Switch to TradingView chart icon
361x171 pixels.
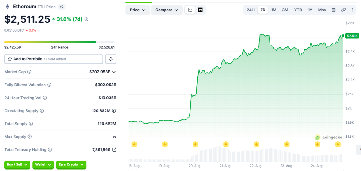pyautogui.click(x=200, y=10)
